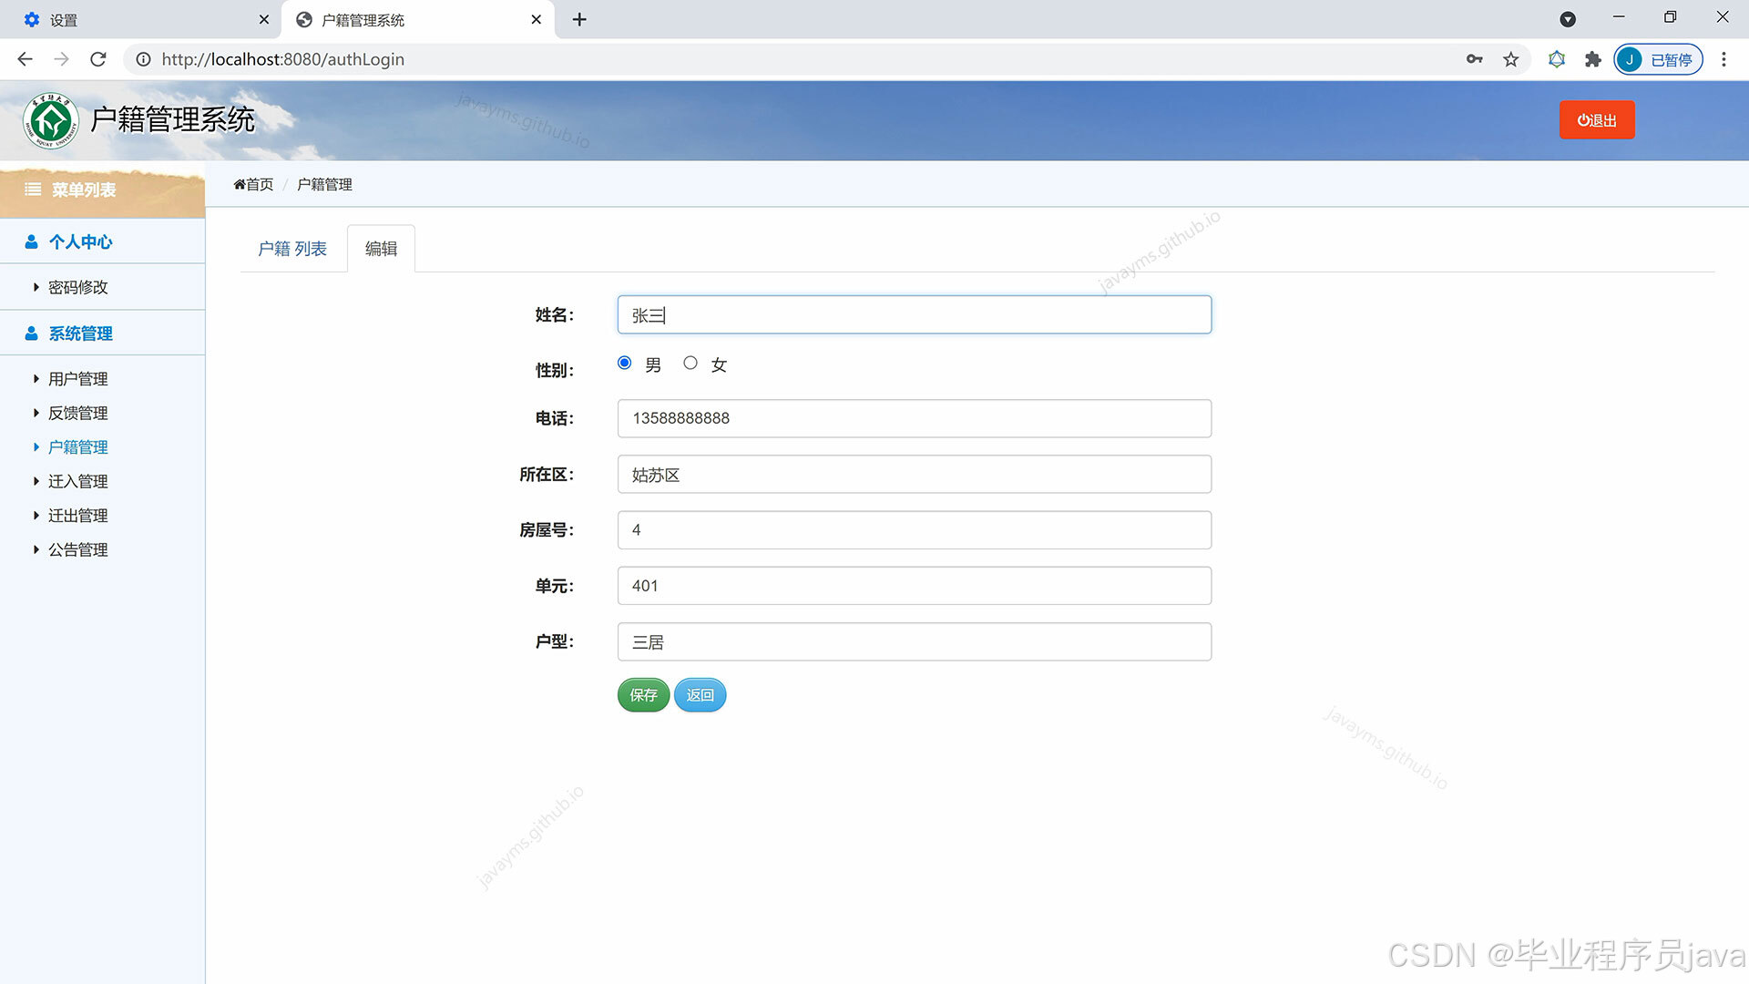The image size is (1749, 984).
Task: Open the saved passwords key icon
Action: tap(1474, 59)
